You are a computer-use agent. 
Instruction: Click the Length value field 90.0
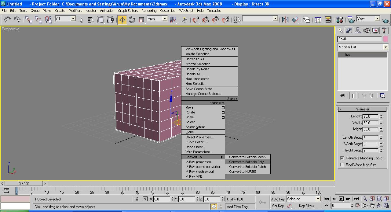371,116
